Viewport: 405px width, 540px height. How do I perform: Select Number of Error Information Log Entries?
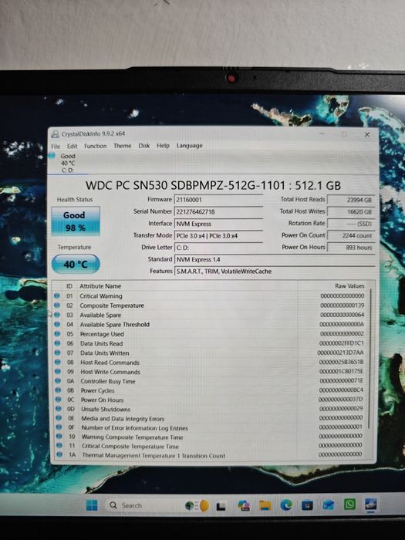pos(135,428)
